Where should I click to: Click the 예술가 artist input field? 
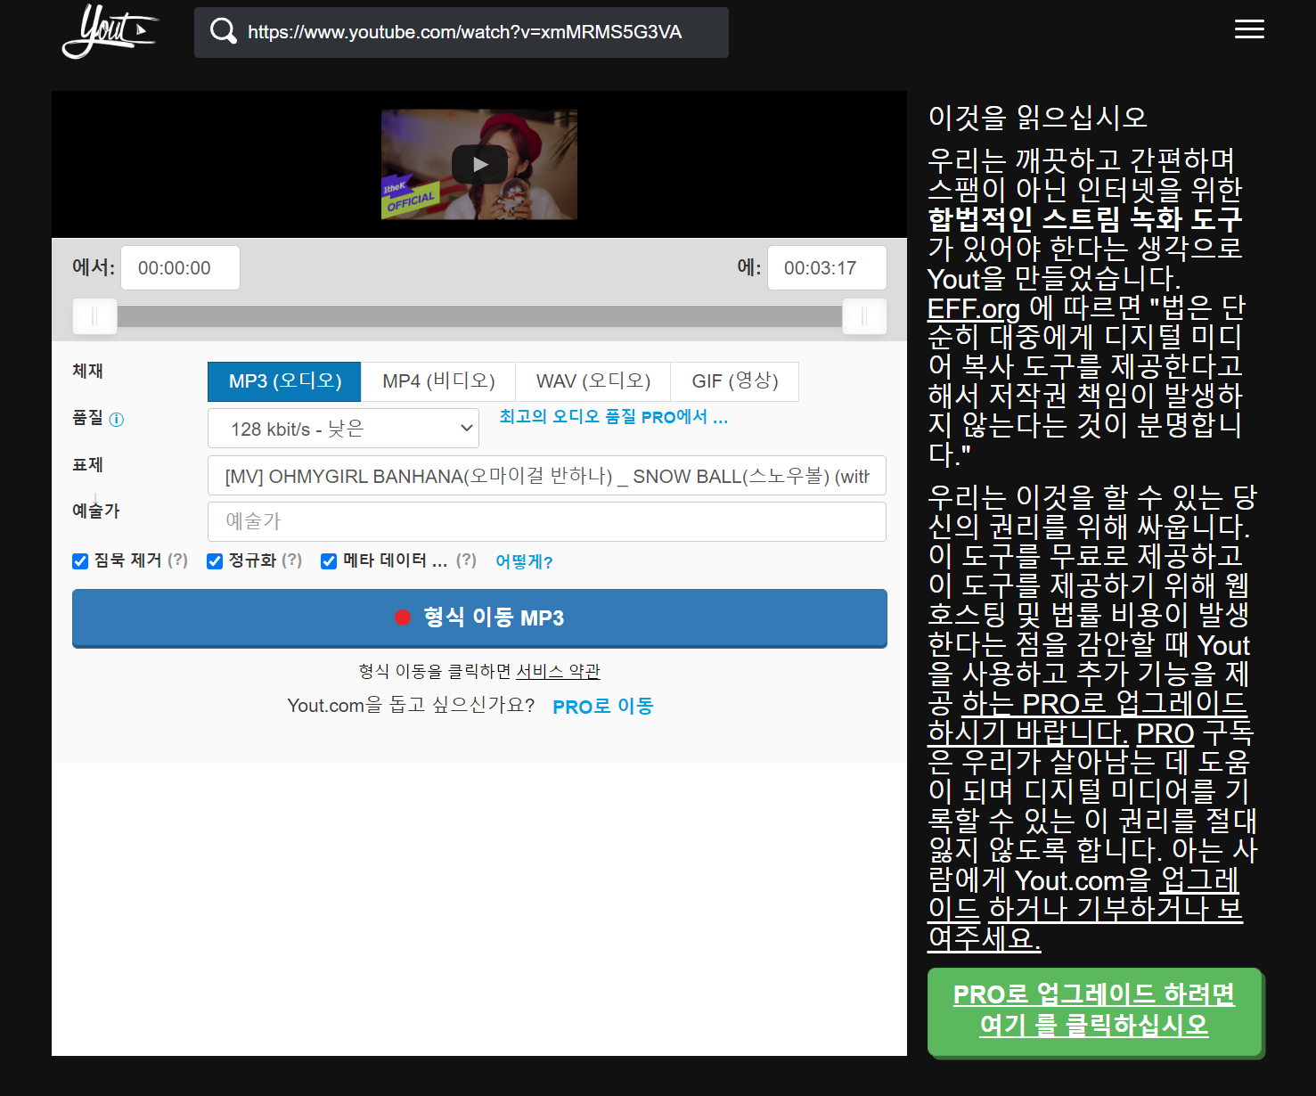(x=547, y=521)
